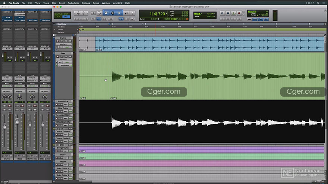Open the AudioSuite menu
Screen dimensions: 328x184
point(73,3)
